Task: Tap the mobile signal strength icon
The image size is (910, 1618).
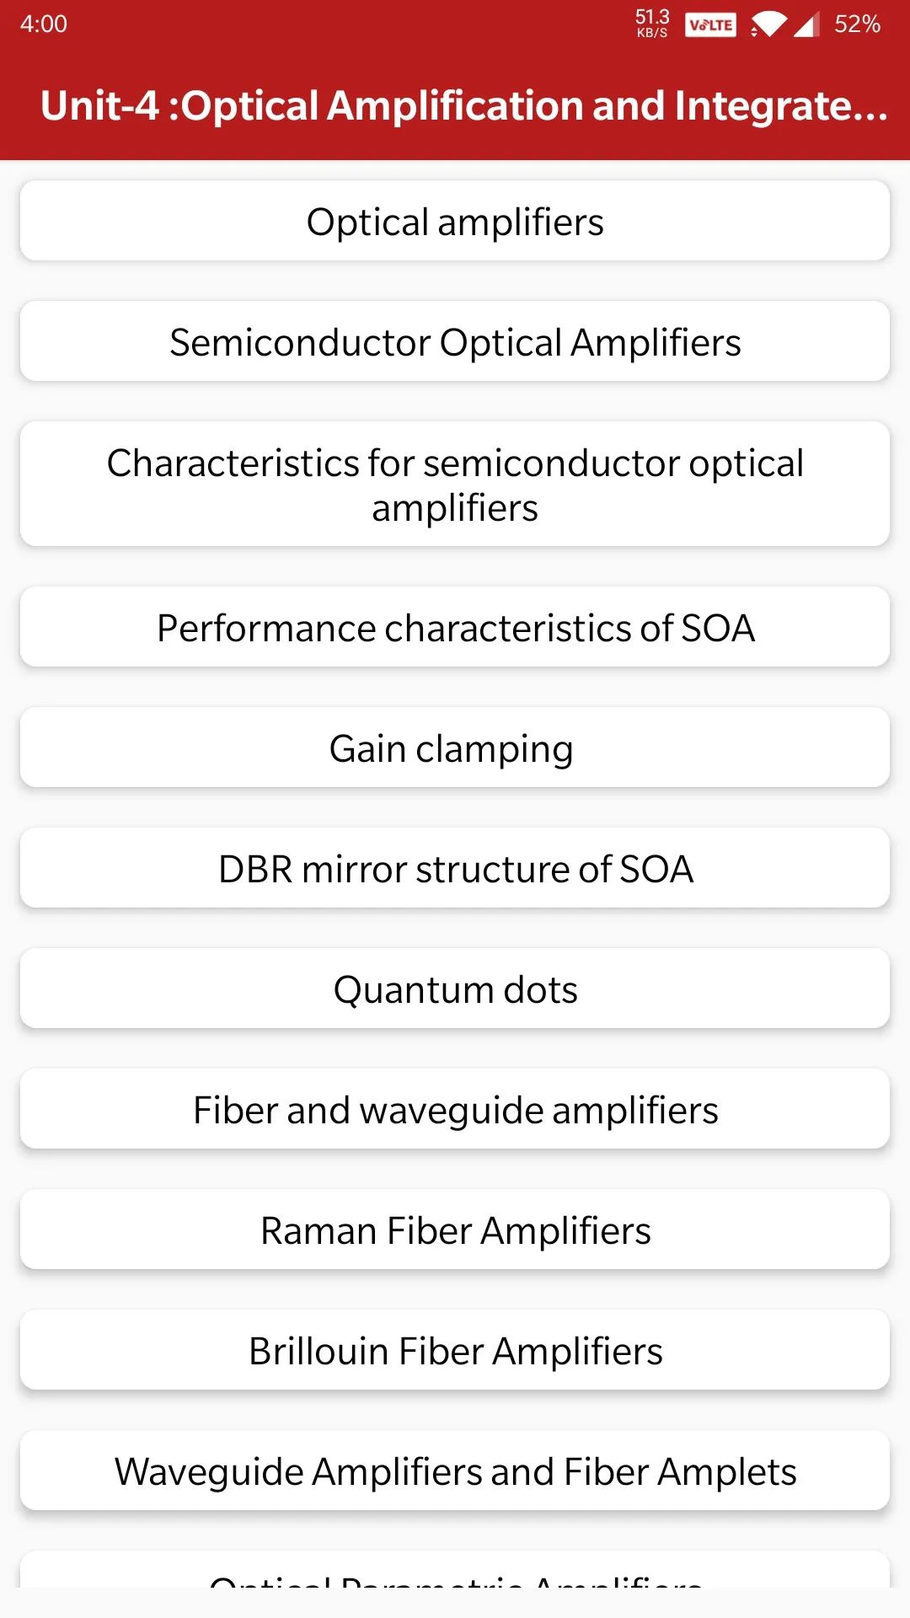Action: (806, 24)
